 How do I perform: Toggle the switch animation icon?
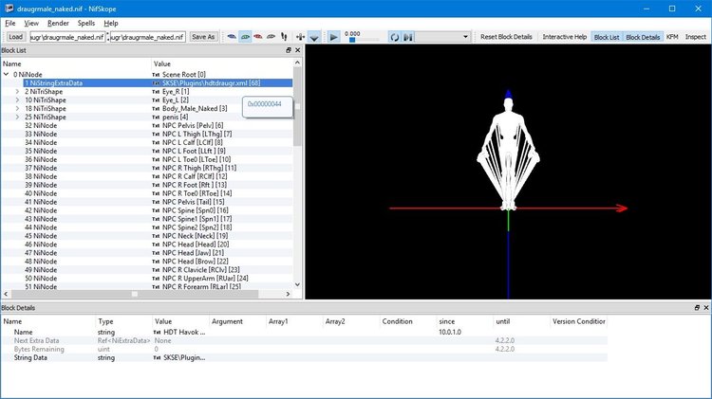(x=408, y=37)
